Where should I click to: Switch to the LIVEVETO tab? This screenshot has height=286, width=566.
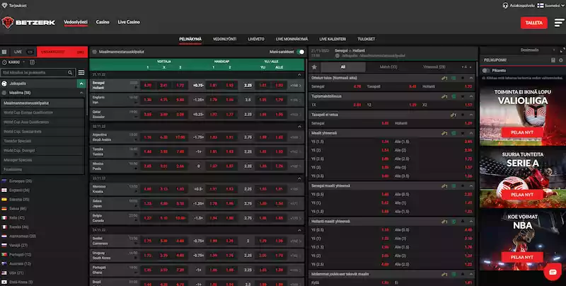256,39
